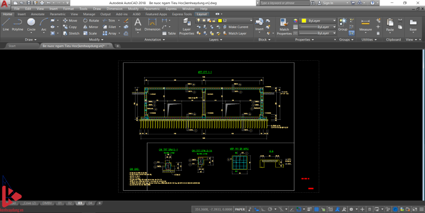The height and width of the screenshot is (213, 425).
Task: Toggle PAPER model space button
Action: tap(240, 209)
